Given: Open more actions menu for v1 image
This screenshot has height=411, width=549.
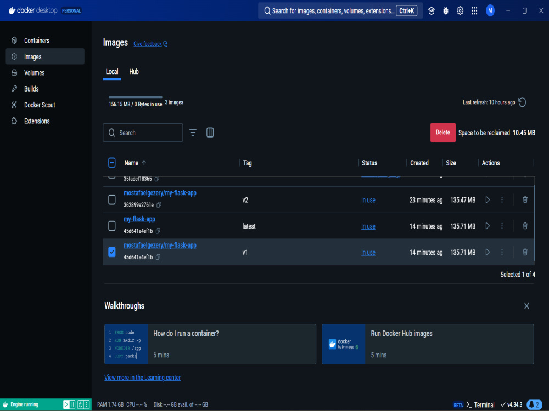Looking at the screenshot, I should (x=502, y=252).
